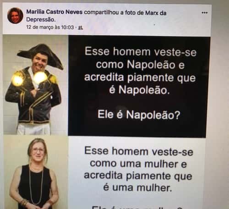
Task: Open the Marília Castro Neves profile link
Action: [55, 12]
